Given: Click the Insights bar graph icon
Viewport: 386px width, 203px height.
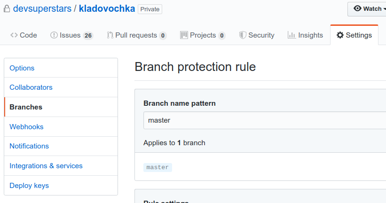Looking at the screenshot, I should [291, 35].
